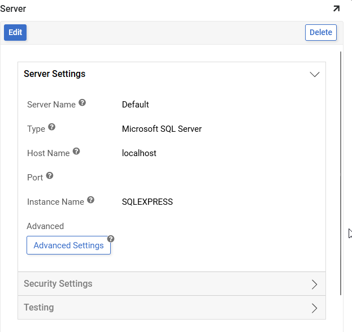Screen dimensions: 352x332
Task: Click the vertical scrollbar of the server panel
Action: (x=341, y=170)
